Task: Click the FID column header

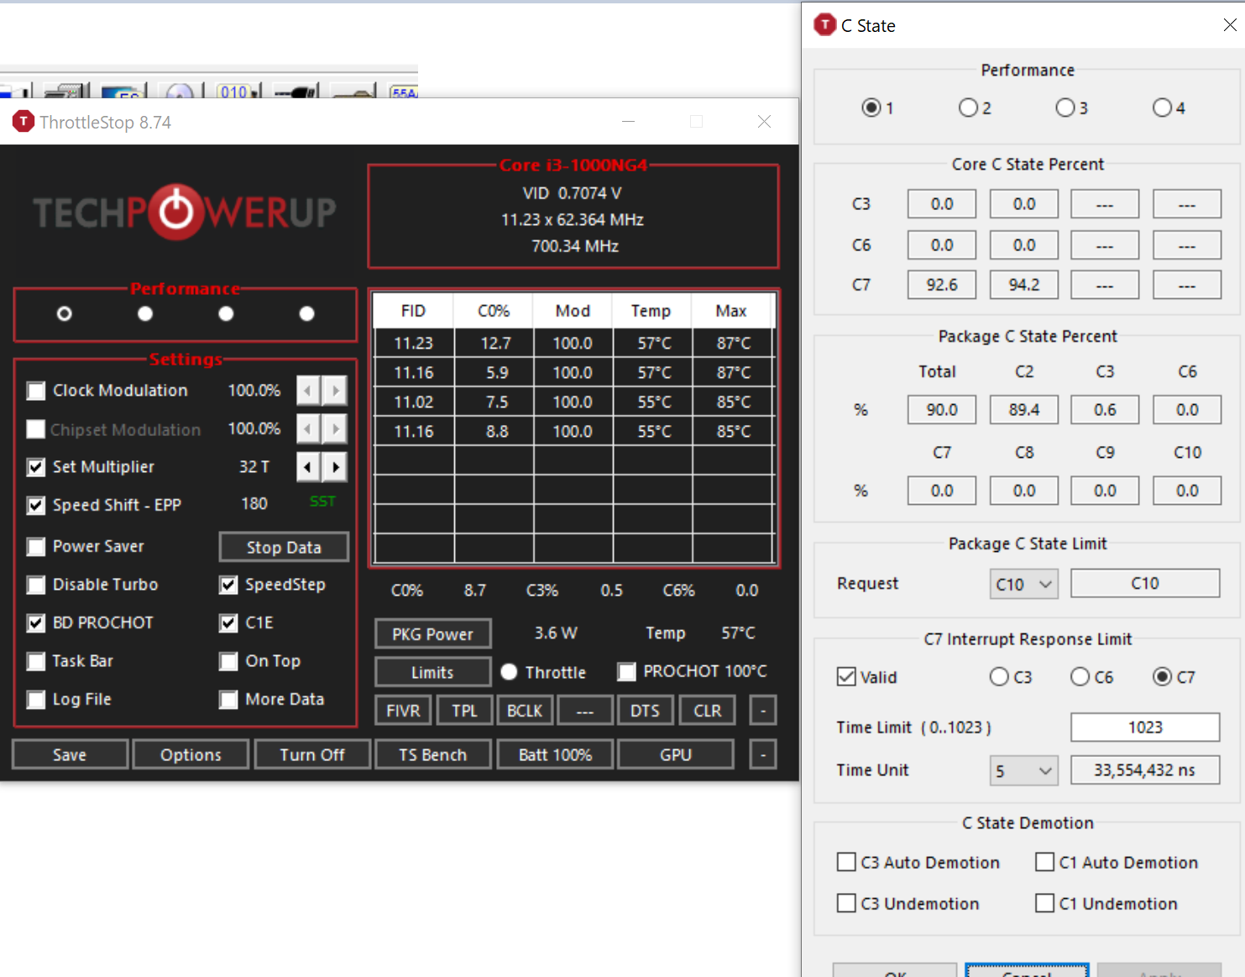Action: [x=413, y=311]
